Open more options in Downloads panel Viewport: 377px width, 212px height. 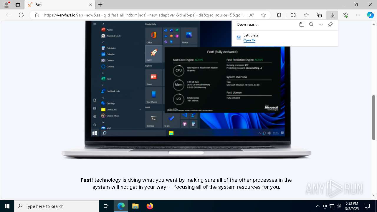(x=321, y=24)
